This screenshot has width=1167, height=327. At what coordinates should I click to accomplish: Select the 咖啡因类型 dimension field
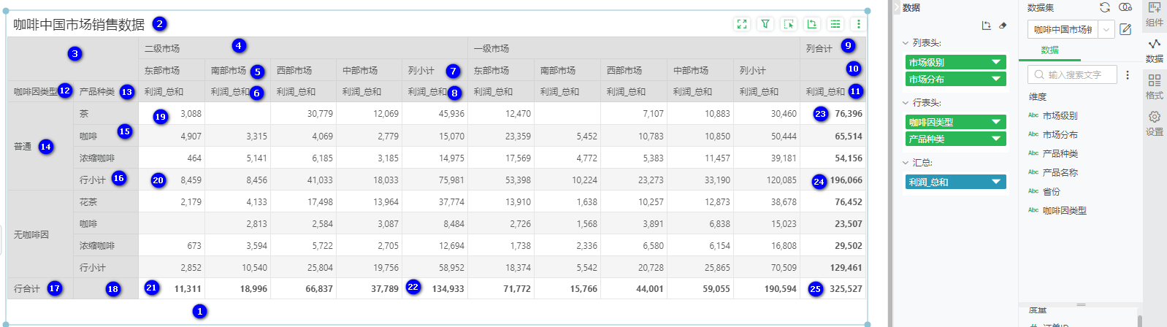(1064, 210)
